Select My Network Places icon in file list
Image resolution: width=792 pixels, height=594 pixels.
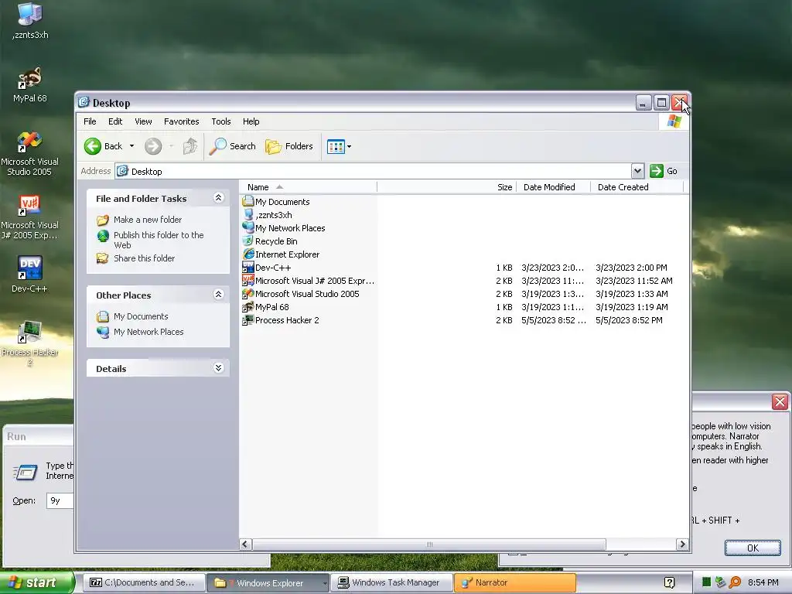tap(248, 228)
